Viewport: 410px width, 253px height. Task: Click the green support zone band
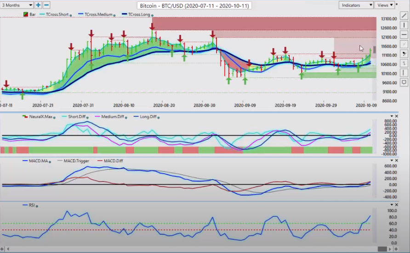click(339, 75)
